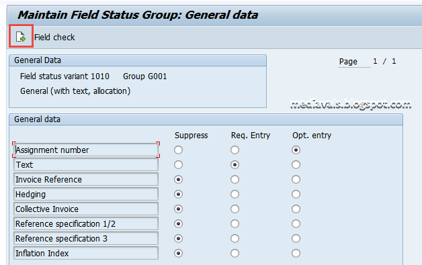Choose Opt. entry for Text row
The image size is (422, 265).
tap(296, 165)
